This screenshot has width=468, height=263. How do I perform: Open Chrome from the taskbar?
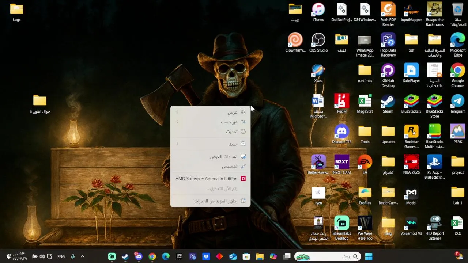(x=152, y=256)
